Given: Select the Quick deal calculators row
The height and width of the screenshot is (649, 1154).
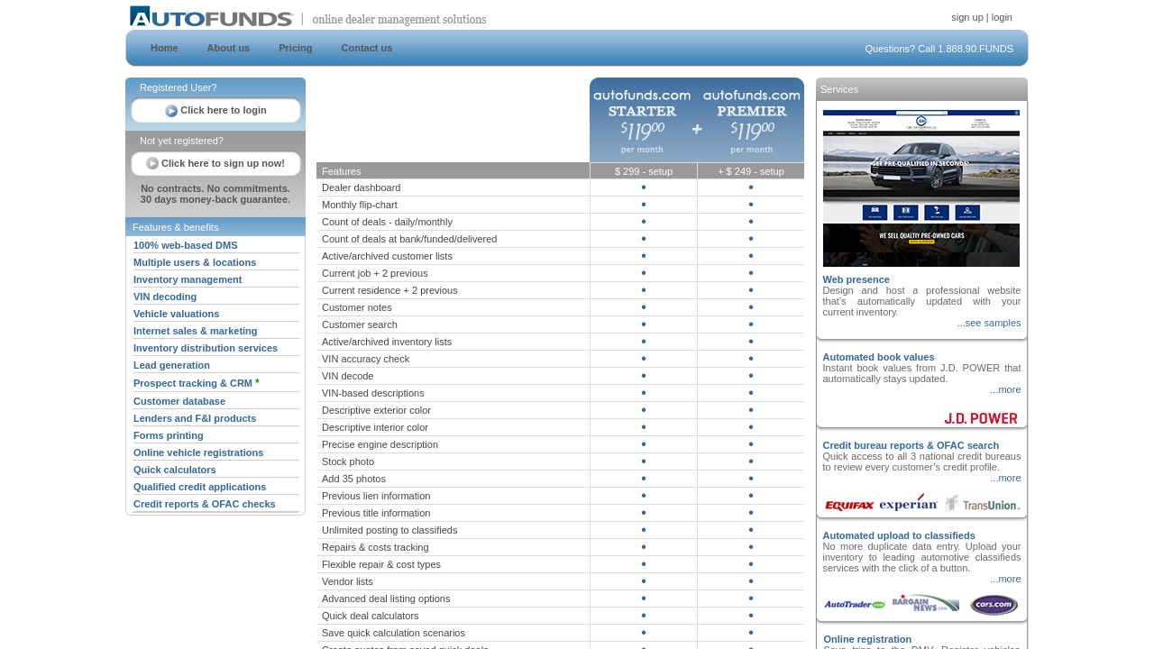Looking at the screenshot, I should 560,616.
